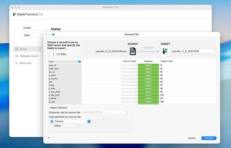Toggle Import mapping for p_year row
Viewport: 231px width, 148px height.
coord(148,102)
